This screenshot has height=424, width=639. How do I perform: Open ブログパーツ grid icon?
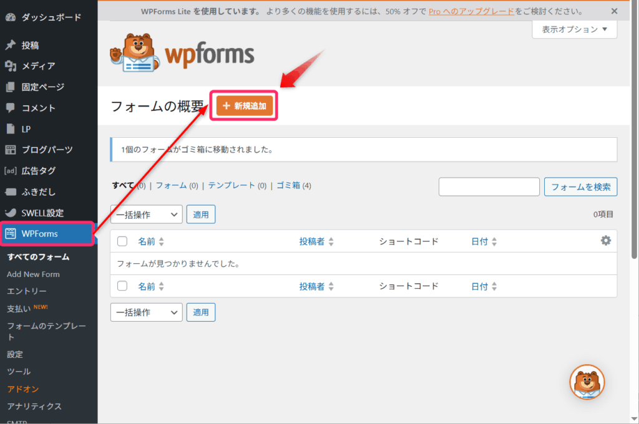pos(11,150)
